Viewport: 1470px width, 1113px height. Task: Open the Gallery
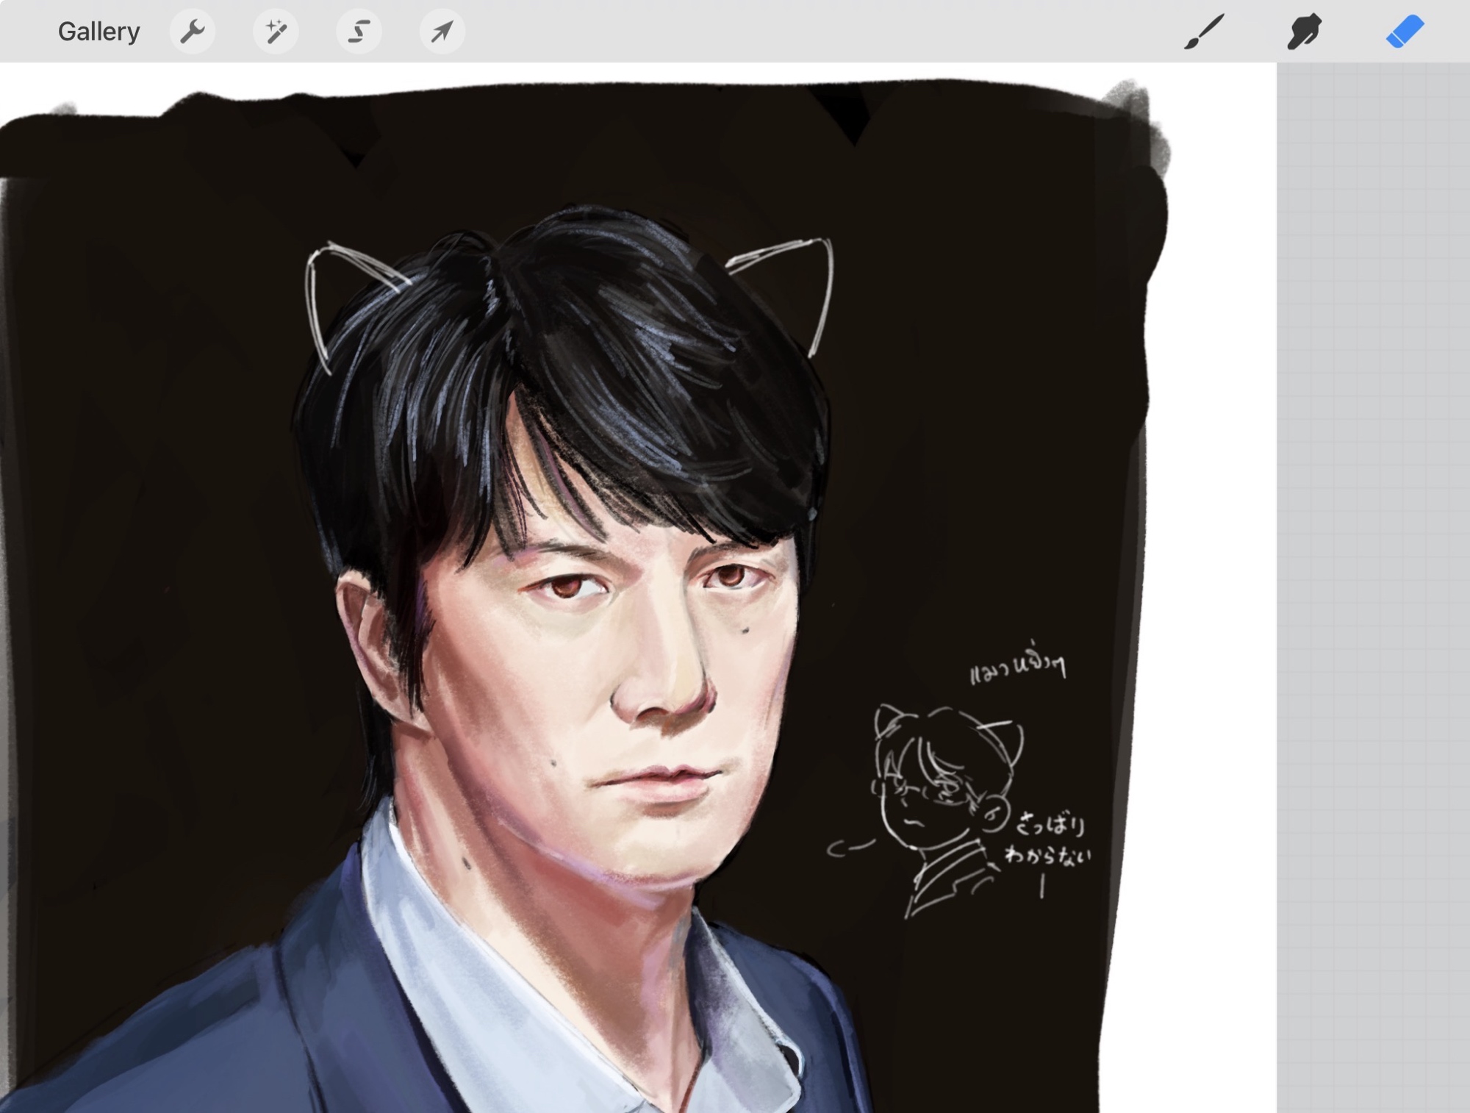[98, 32]
